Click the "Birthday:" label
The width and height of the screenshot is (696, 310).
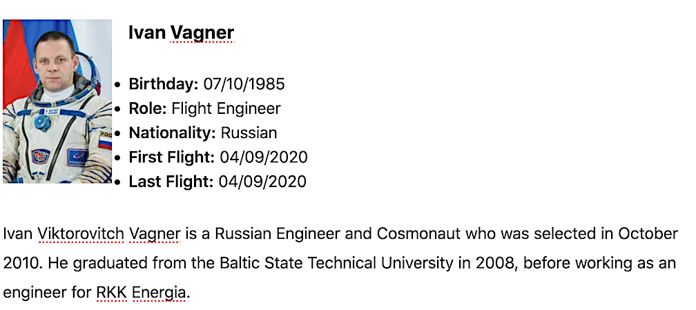pos(164,84)
